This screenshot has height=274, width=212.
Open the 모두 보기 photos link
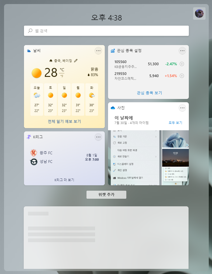point(175,123)
